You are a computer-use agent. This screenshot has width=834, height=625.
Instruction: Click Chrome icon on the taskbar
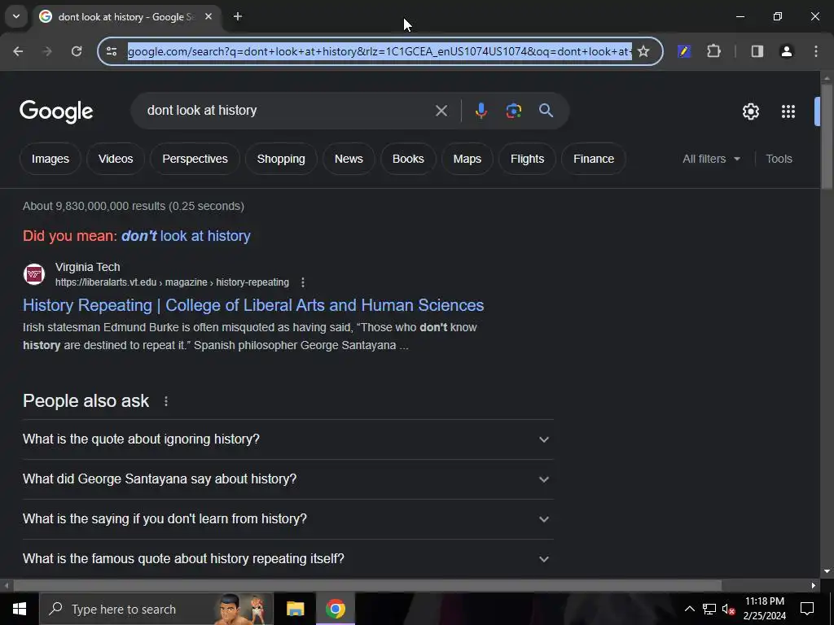pos(335,609)
